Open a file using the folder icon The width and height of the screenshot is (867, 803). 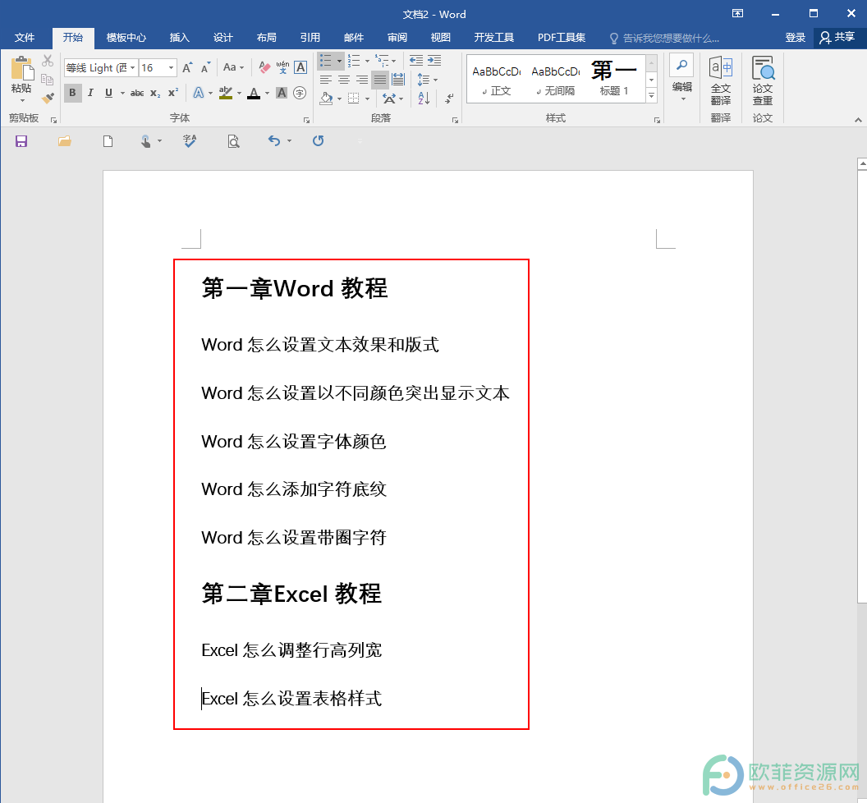pyautogui.click(x=65, y=141)
